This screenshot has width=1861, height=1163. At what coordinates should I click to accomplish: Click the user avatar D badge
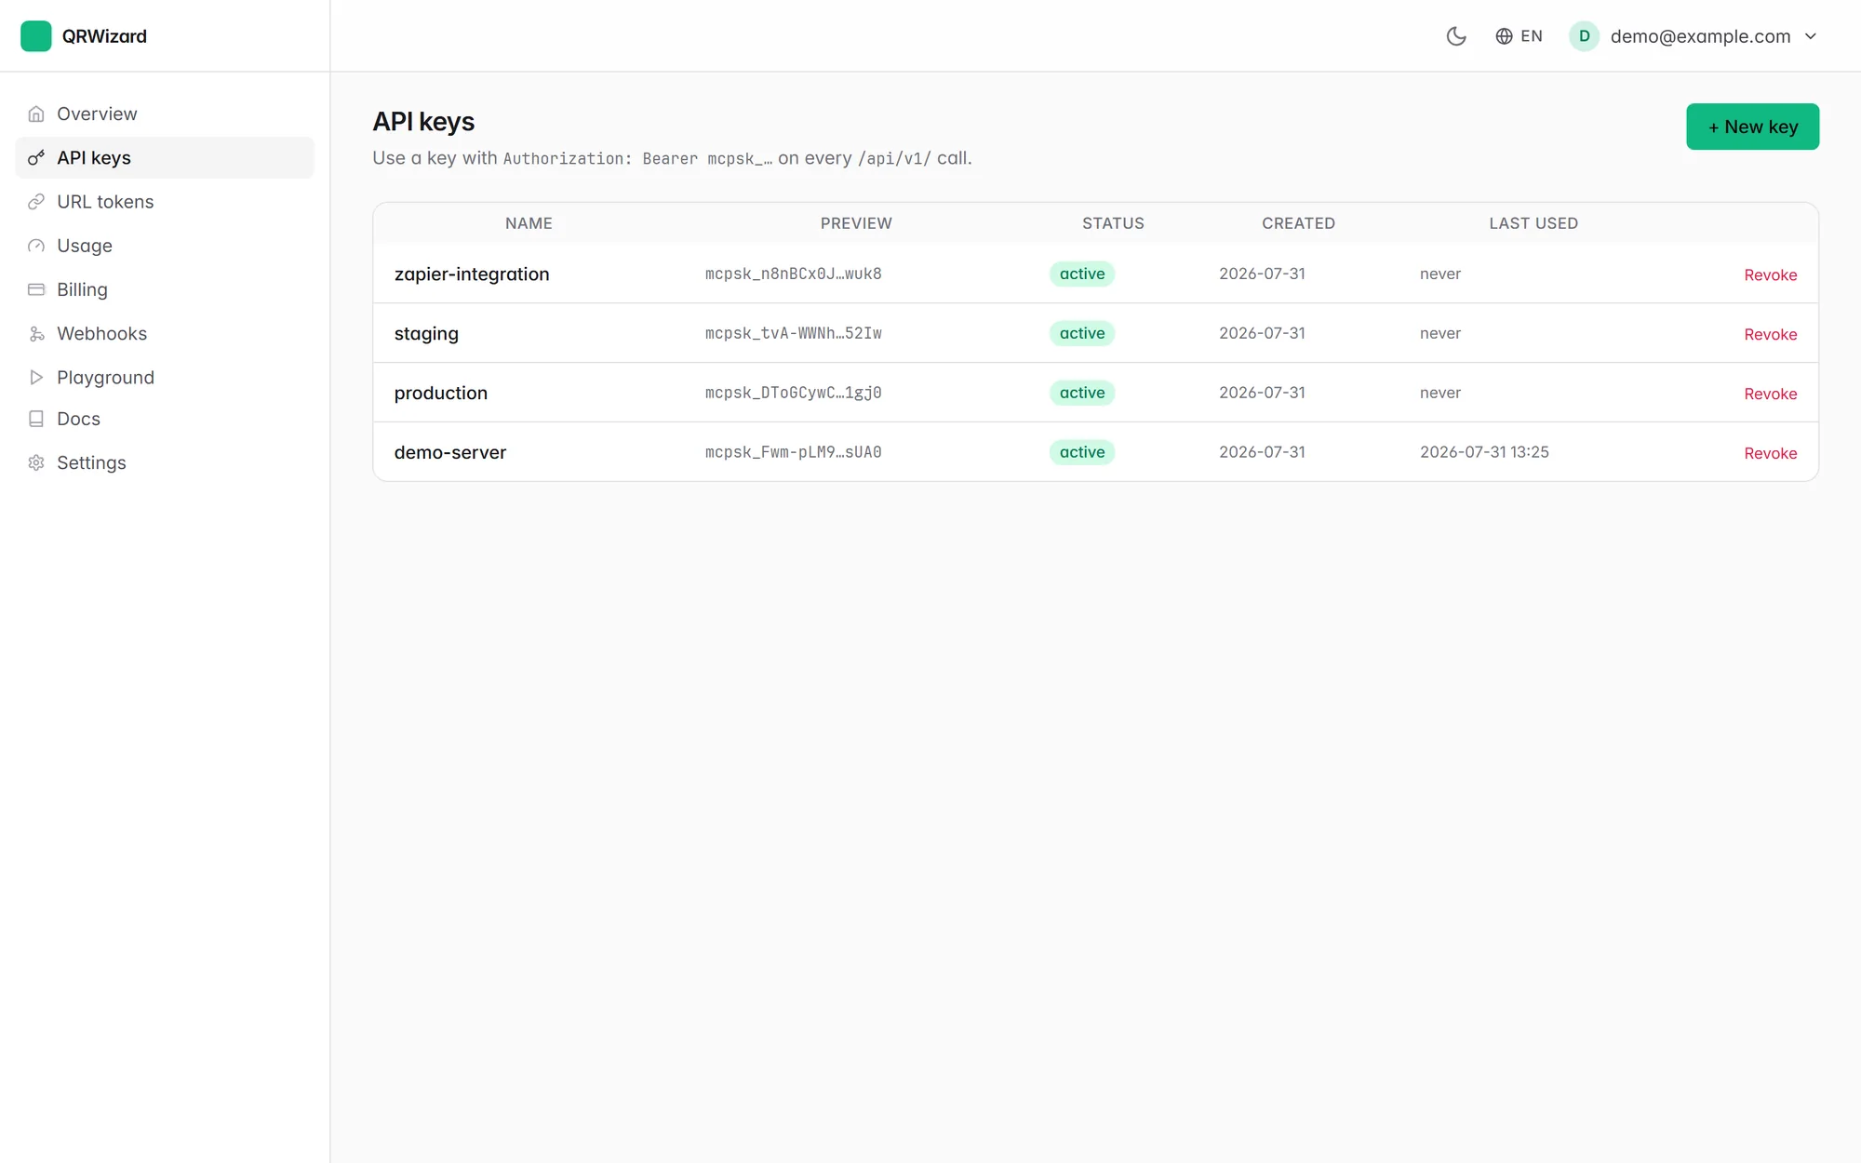tap(1584, 36)
